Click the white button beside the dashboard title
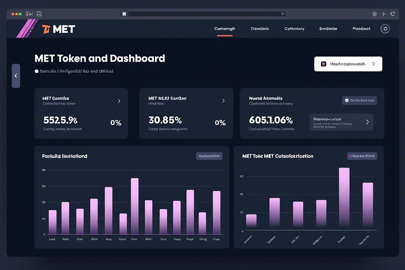The height and width of the screenshot is (270, 405). point(348,64)
